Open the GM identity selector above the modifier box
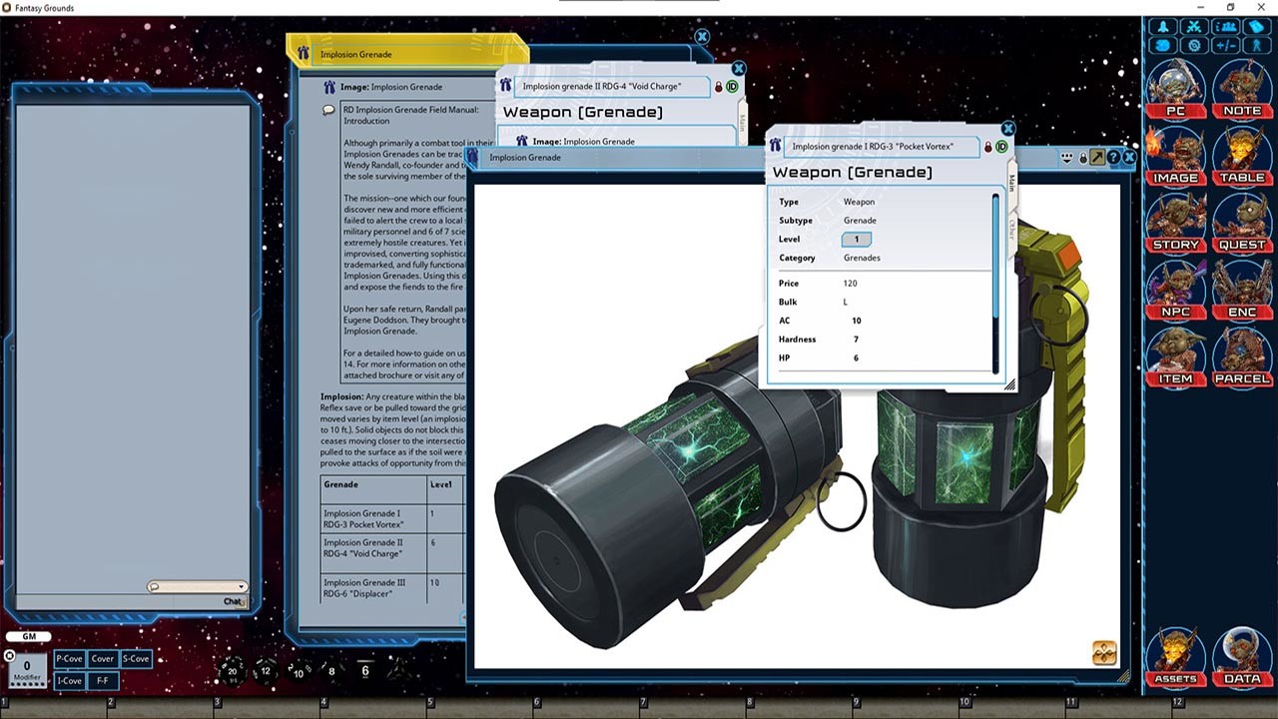 pos(28,636)
